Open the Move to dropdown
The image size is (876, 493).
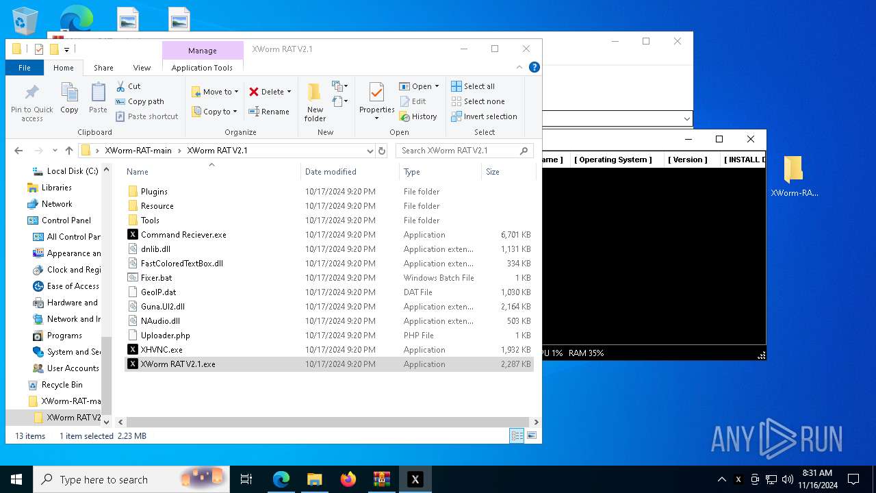coord(215,92)
